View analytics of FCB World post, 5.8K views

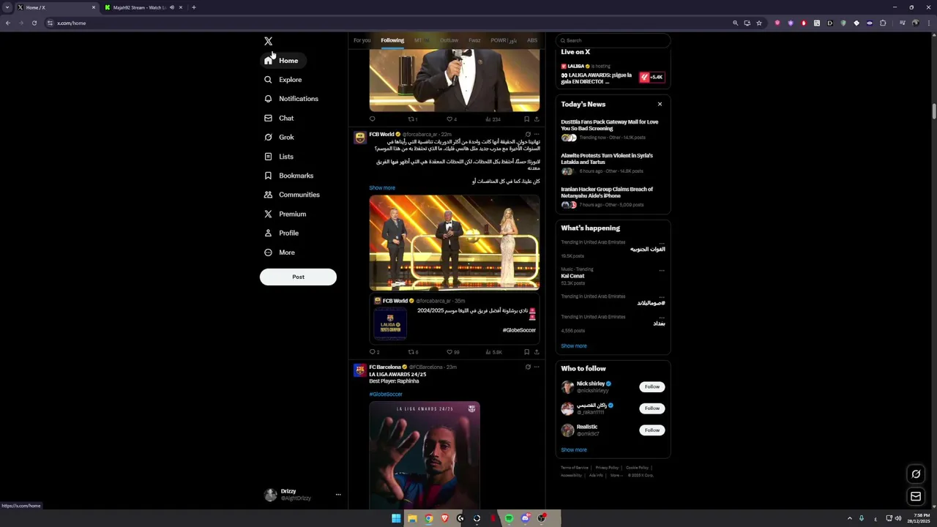click(493, 352)
